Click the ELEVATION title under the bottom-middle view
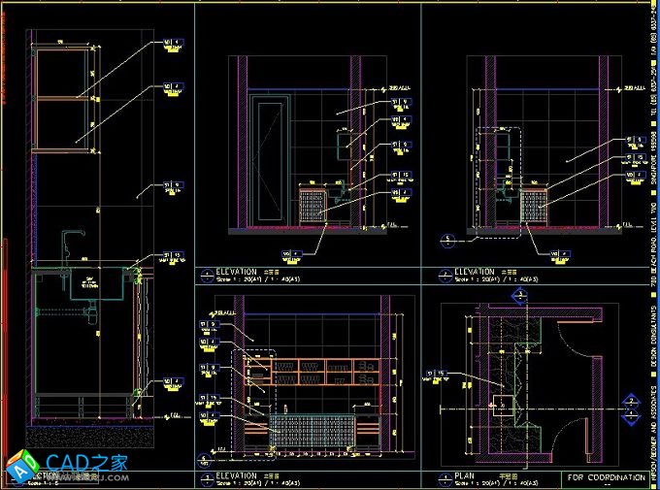This screenshot has height=490, width=660. (237, 475)
